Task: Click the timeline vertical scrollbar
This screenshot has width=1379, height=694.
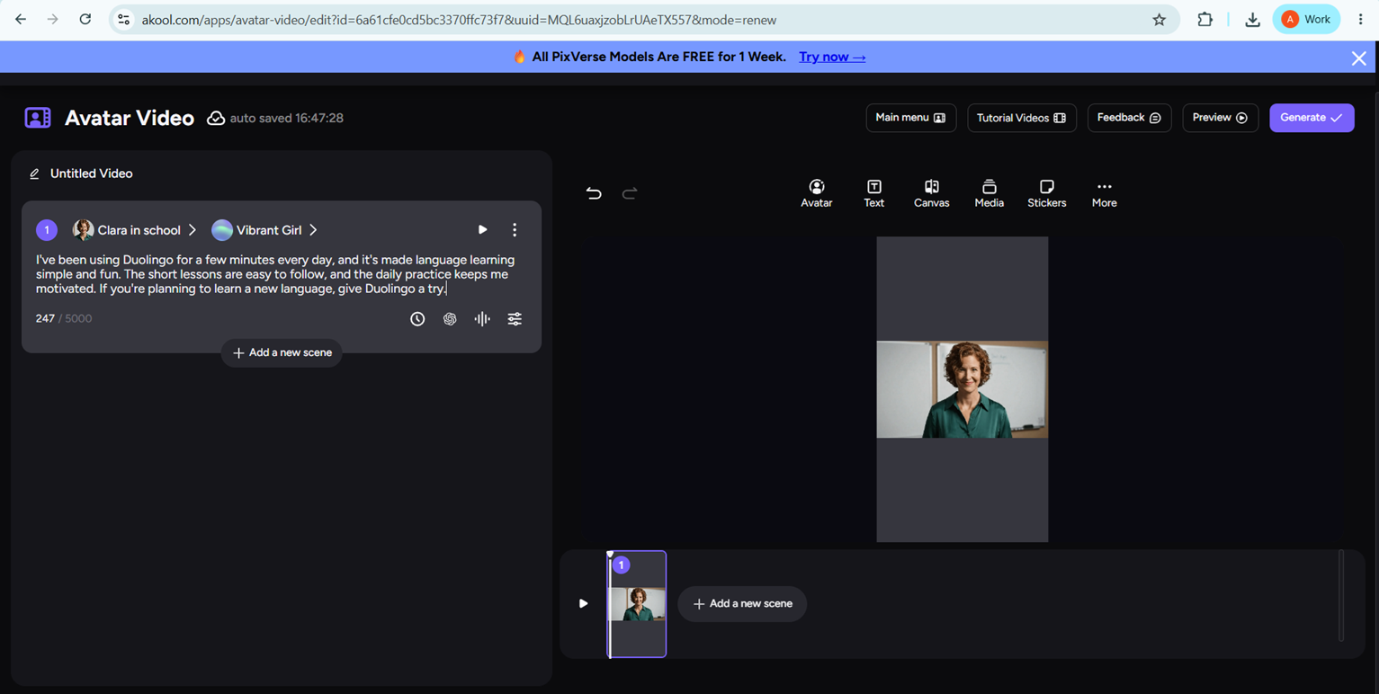Action: 1340,596
